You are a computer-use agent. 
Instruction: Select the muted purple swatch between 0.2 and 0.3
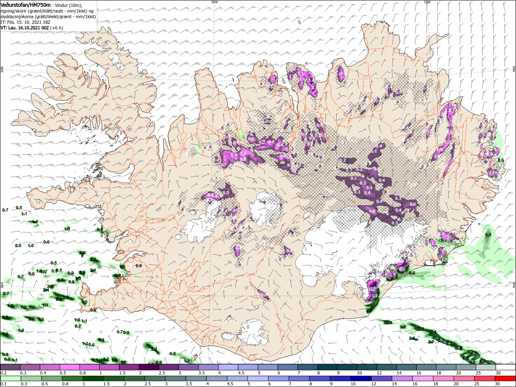point(10,367)
